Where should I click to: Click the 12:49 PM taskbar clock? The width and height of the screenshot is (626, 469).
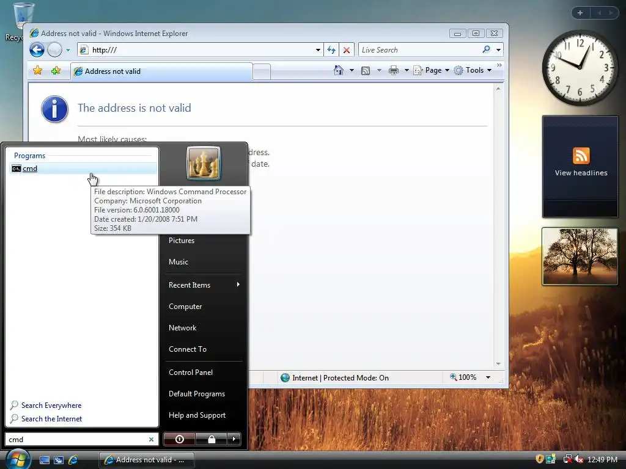coord(602,459)
